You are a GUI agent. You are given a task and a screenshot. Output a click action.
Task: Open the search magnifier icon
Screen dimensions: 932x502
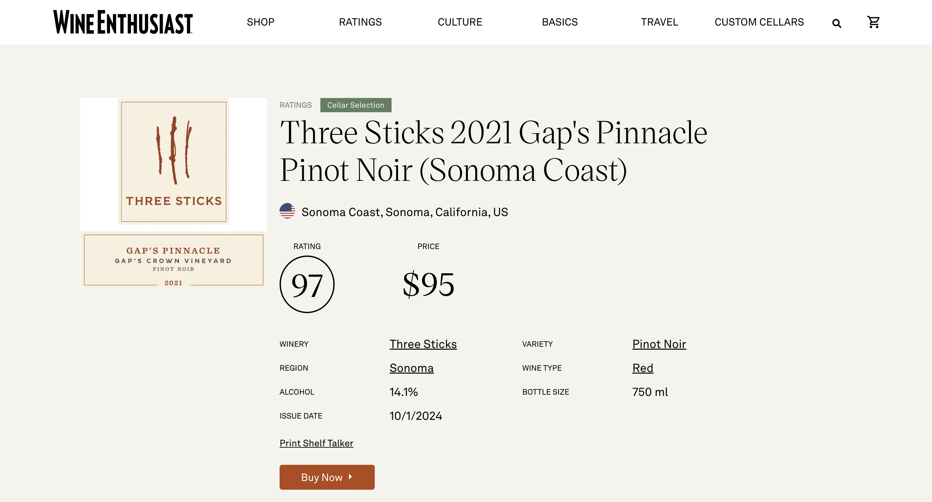(837, 24)
